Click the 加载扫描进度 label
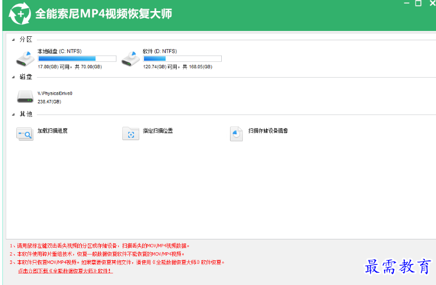Screen dimensions: 436x285 click(53, 131)
